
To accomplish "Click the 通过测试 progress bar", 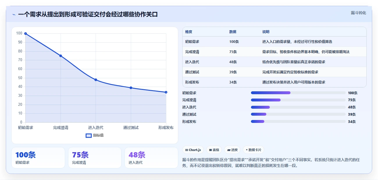I will coord(298,114).
